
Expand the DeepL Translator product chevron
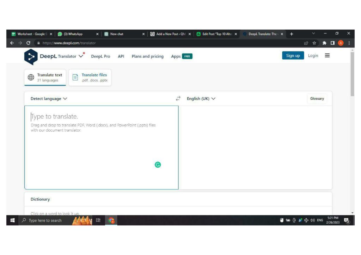tap(81, 56)
